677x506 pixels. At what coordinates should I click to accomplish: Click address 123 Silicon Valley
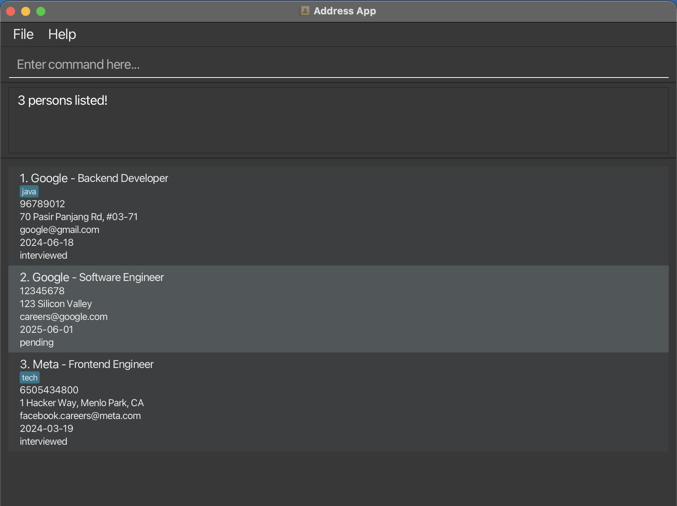point(56,304)
